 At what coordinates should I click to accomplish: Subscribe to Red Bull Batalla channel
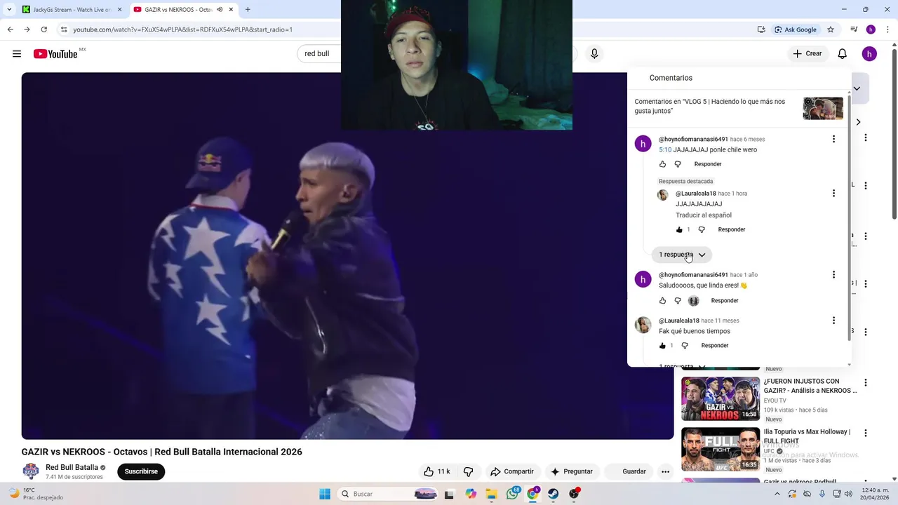(x=141, y=471)
